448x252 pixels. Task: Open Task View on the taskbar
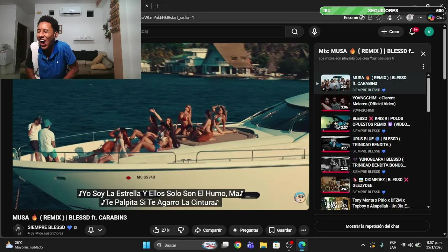click(225, 245)
